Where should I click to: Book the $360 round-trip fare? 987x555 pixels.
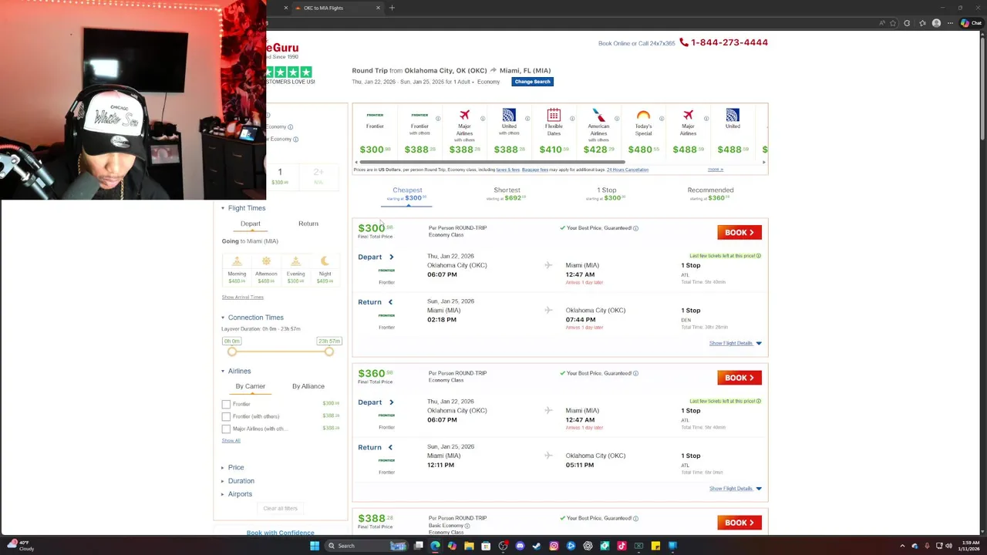(739, 378)
